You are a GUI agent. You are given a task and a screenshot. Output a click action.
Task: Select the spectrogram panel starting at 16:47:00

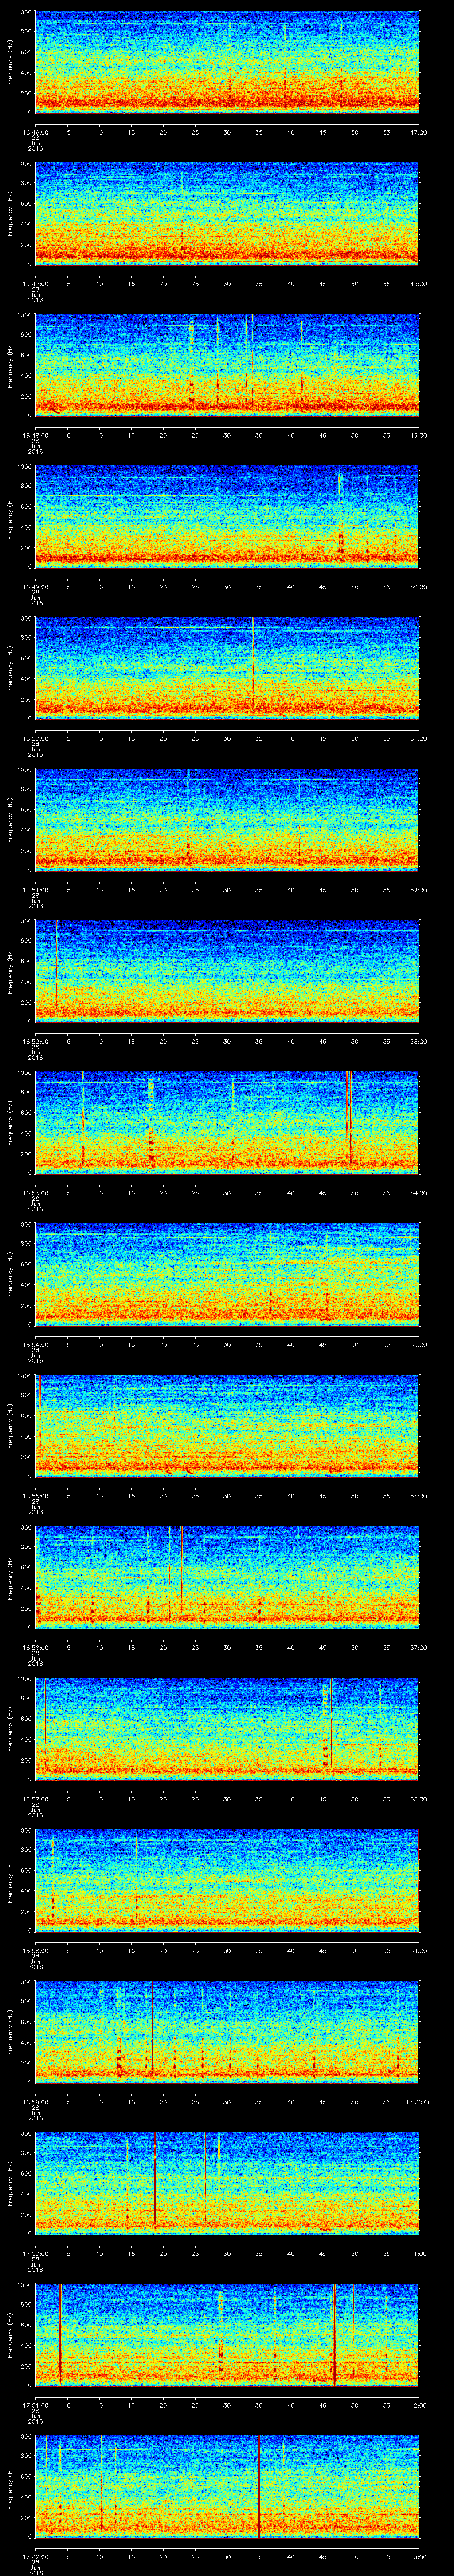pos(227,213)
